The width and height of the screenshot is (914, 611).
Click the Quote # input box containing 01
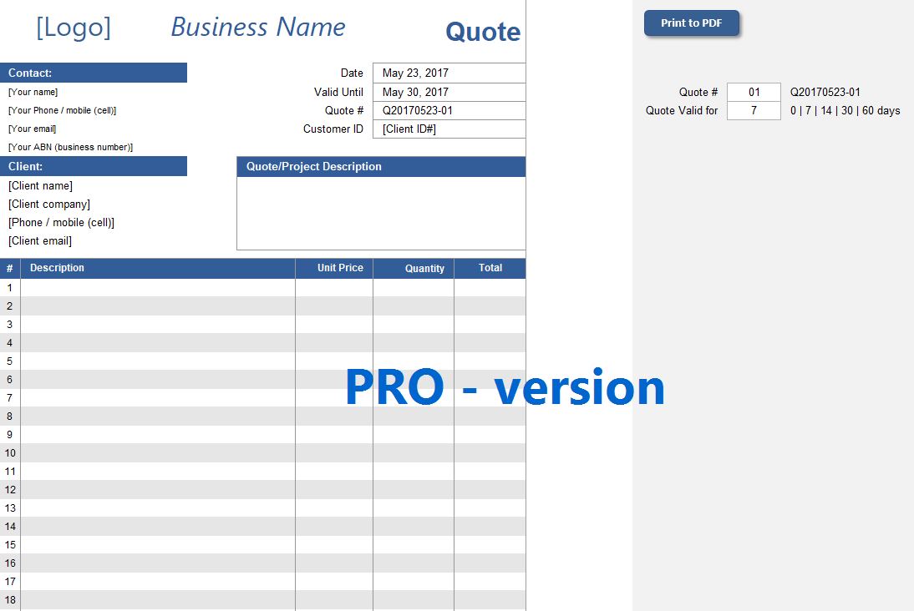click(x=754, y=92)
